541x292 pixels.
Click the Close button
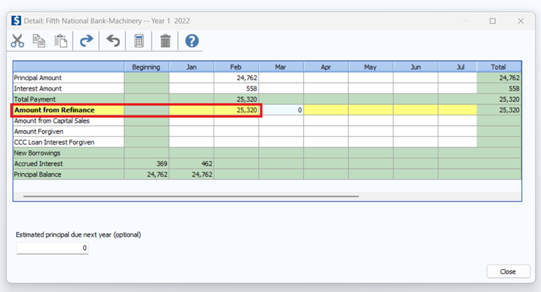(x=508, y=271)
